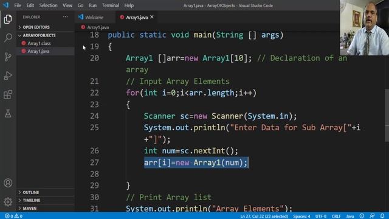Screen dimensions: 389x219
Task: Click the notifications bell in status bar
Action: tap(382, 216)
